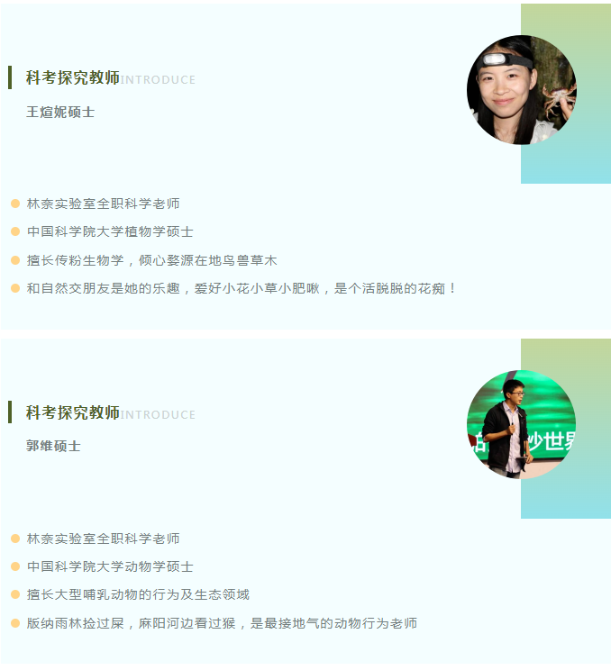
Task: Click the first INTRODUCE label
Action: [158, 80]
